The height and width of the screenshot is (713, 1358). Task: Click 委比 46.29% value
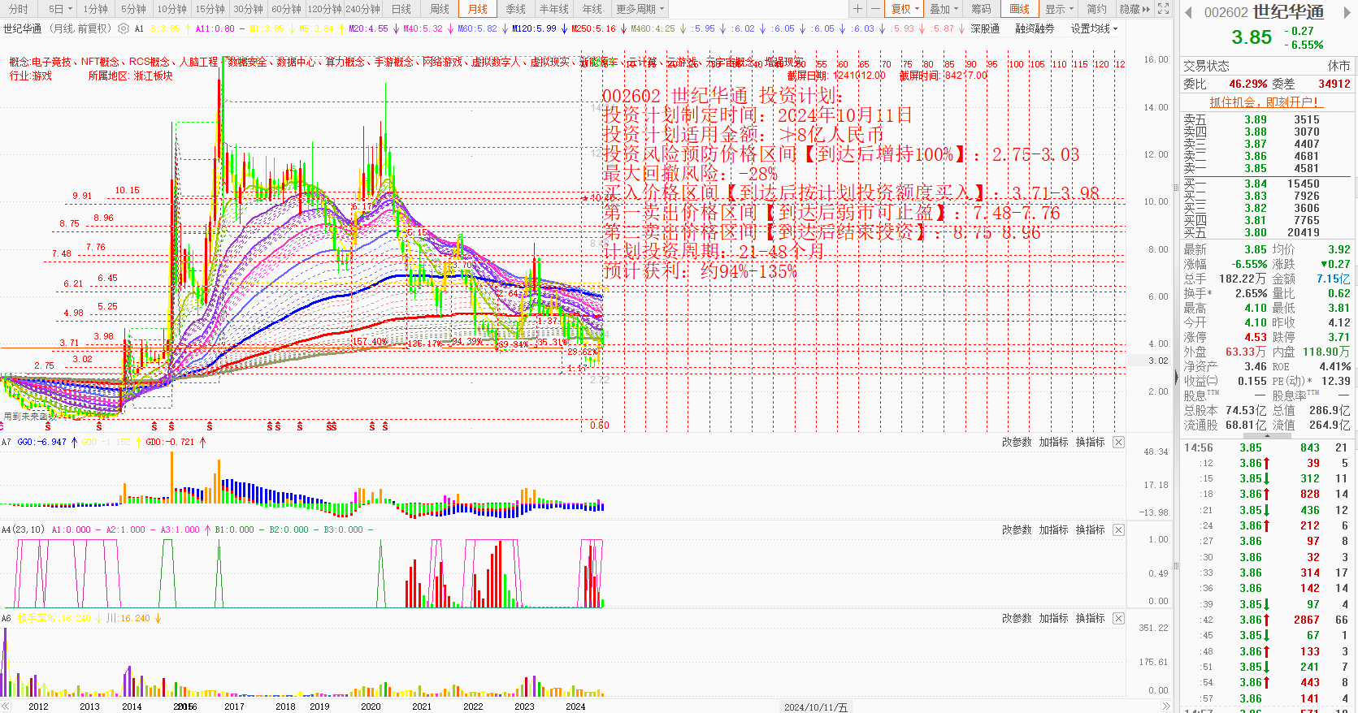pos(1247,84)
